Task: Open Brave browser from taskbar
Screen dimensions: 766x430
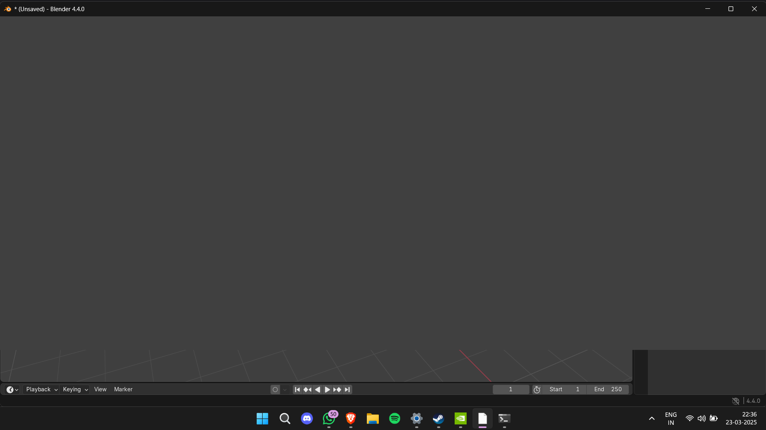Action: (351, 418)
